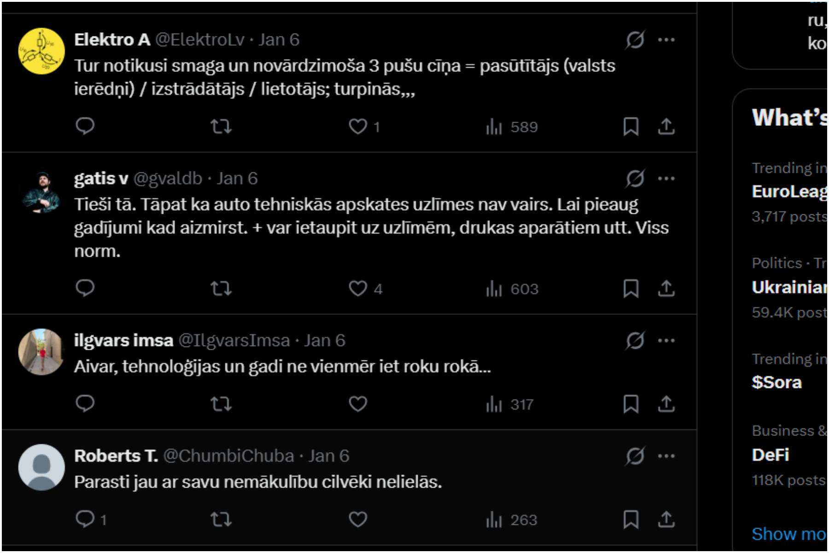Like the ilgvars imsa tweet

click(358, 404)
